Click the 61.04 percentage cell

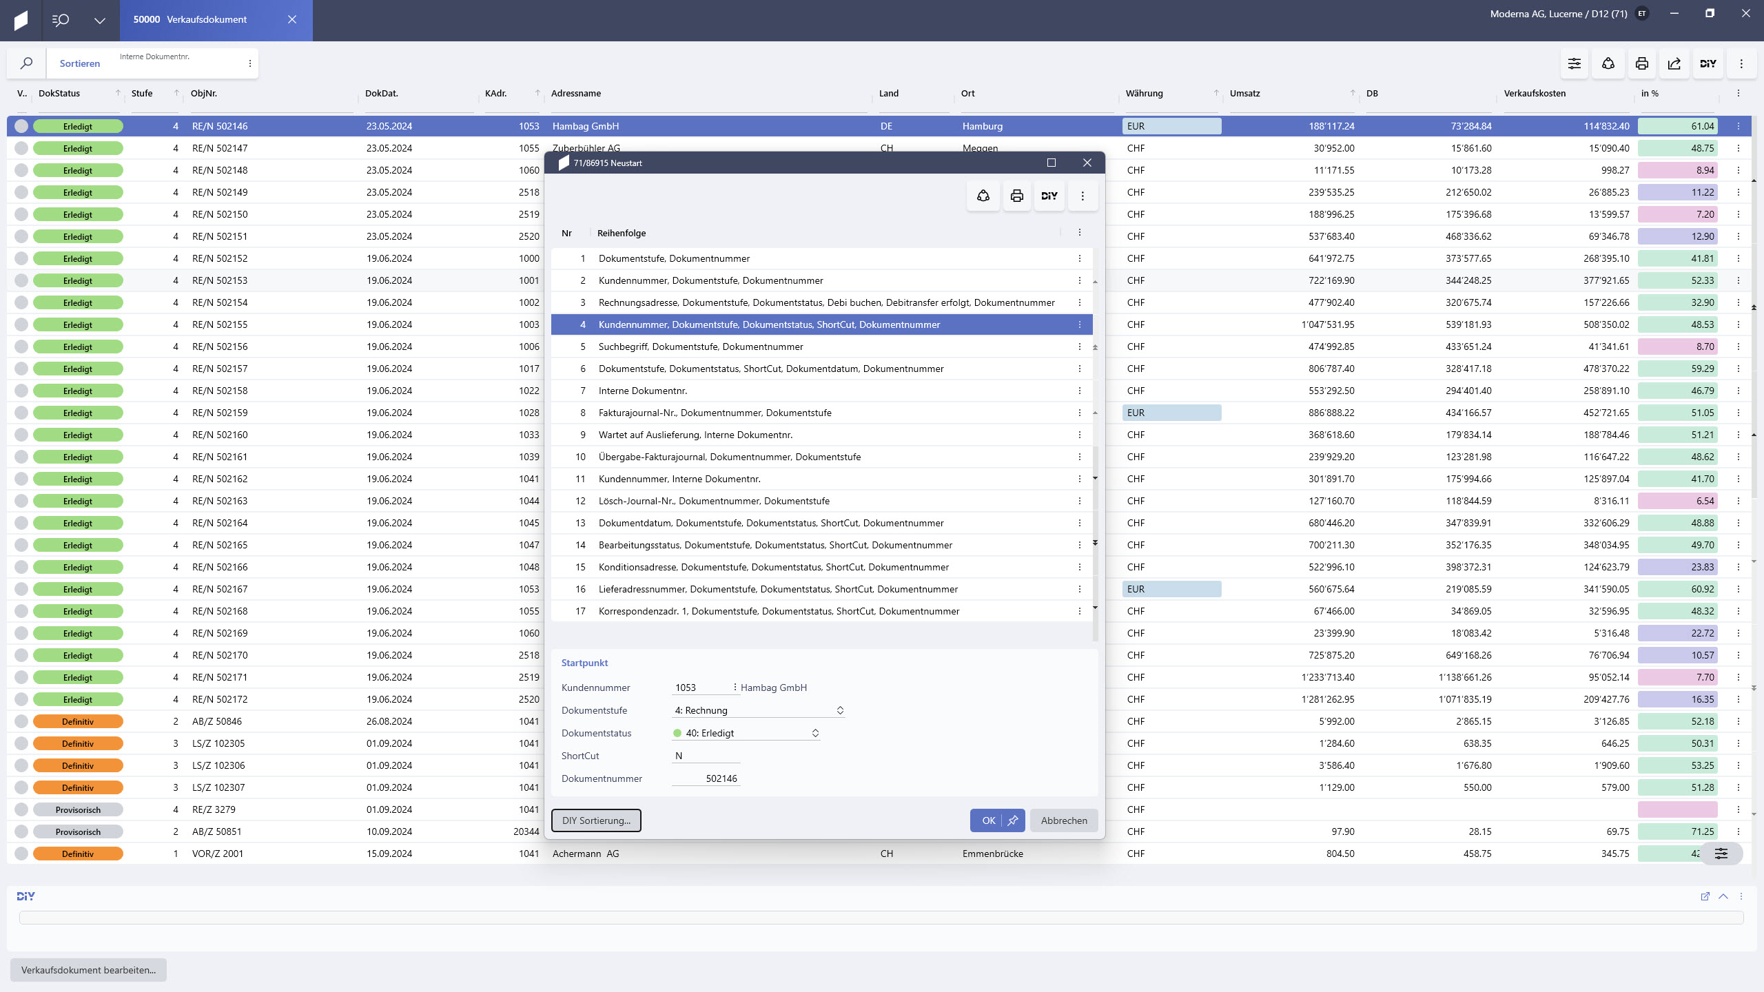point(1677,126)
